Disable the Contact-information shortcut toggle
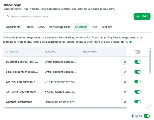Image resolution: width=154 pixels, height=120 pixels. click(137, 102)
